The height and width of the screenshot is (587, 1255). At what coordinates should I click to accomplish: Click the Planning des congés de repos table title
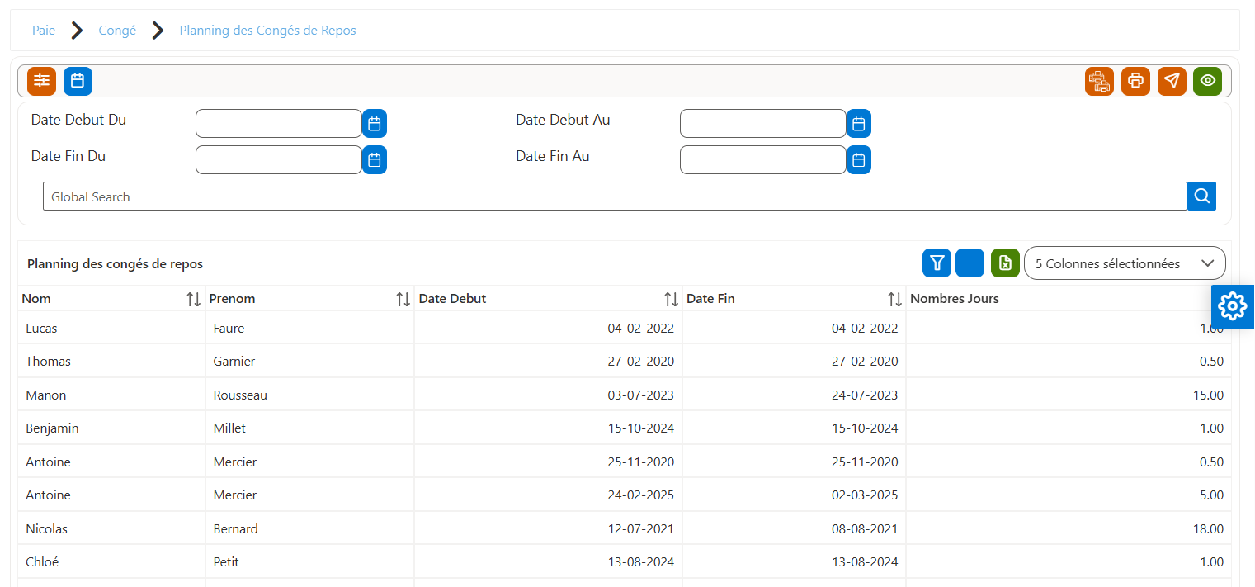click(x=115, y=264)
